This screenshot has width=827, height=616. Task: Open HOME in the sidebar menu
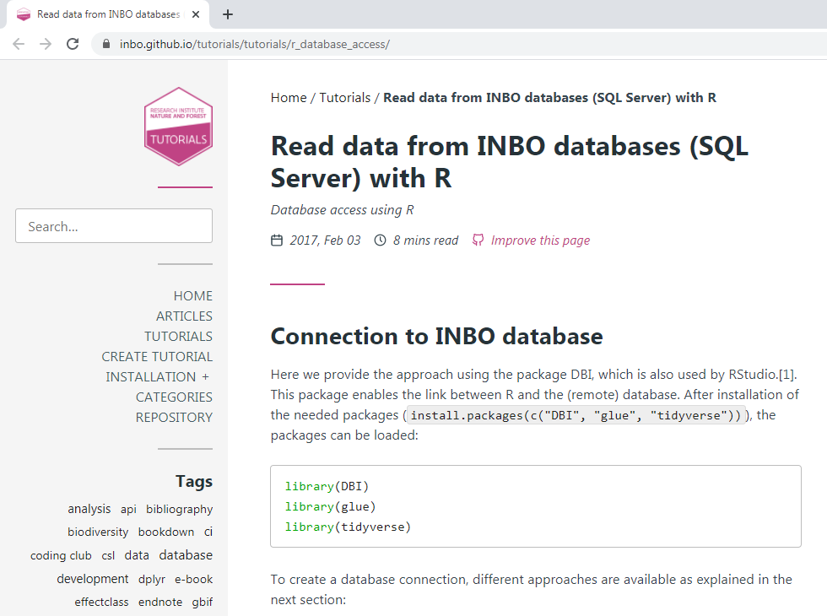tap(193, 296)
